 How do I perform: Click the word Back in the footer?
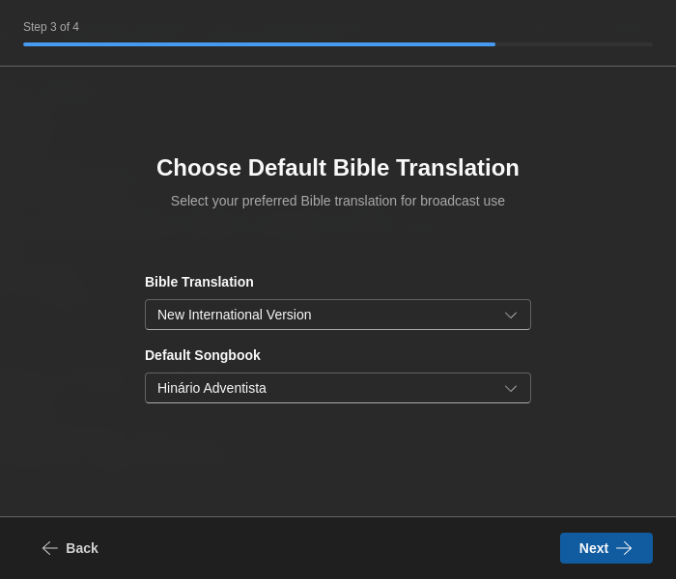tap(82, 548)
